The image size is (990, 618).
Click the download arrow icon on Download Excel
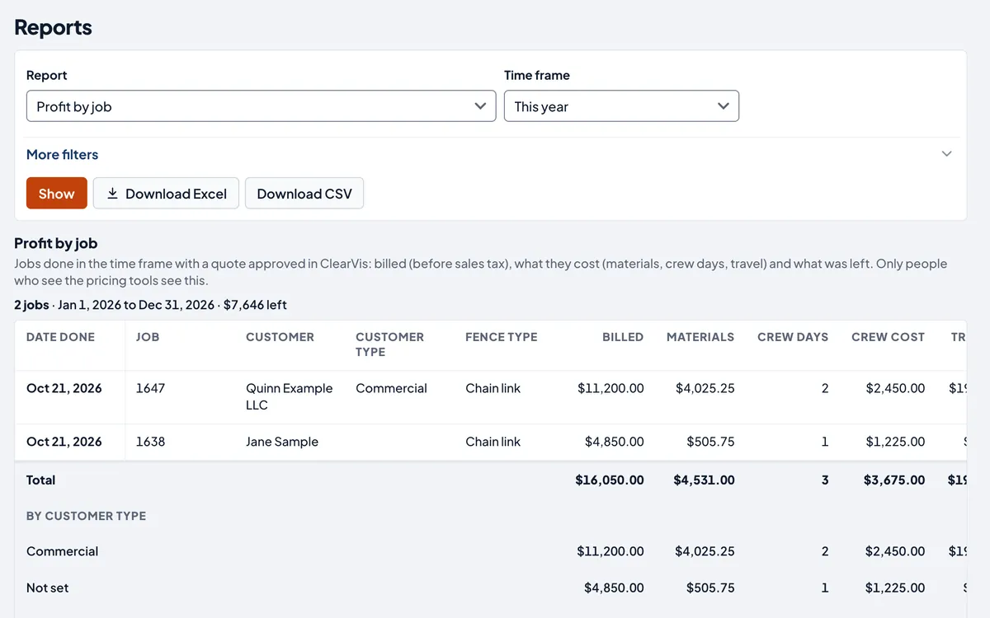click(112, 193)
